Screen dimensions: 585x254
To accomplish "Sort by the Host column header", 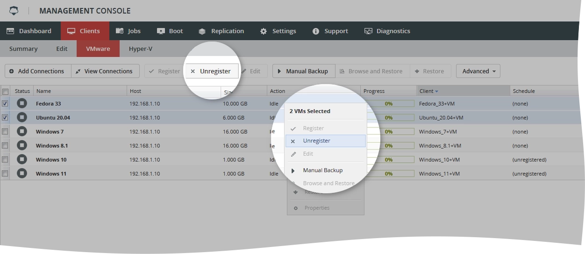I will [173, 91].
